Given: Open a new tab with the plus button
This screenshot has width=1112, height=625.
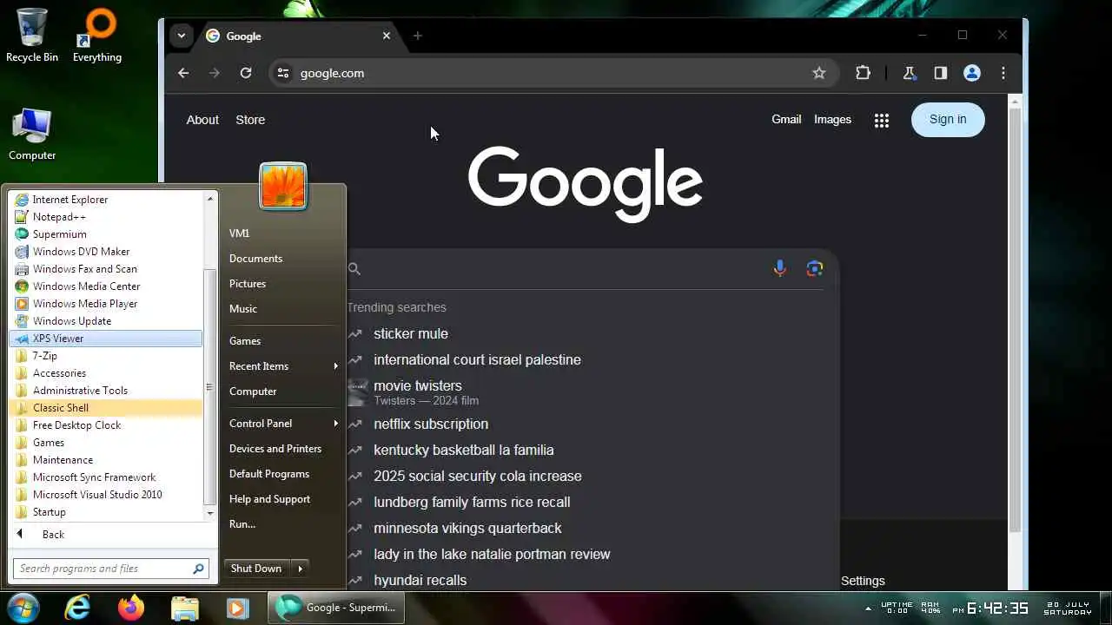Looking at the screenshot, I should pos(418,36).
